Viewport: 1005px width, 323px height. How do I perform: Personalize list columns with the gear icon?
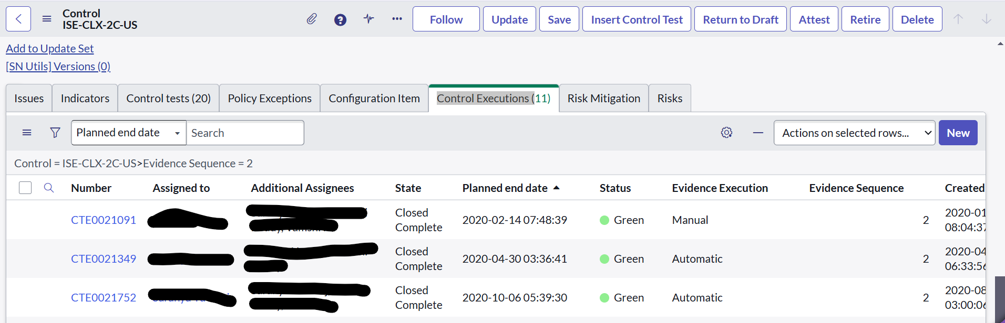(726, 133)
